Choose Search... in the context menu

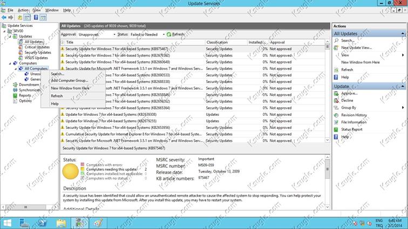click(73, 74)
